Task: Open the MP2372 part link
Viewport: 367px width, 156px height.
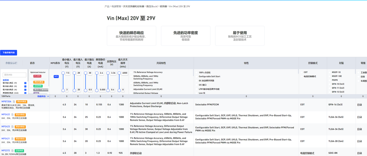Action: (x=6, y=151)
